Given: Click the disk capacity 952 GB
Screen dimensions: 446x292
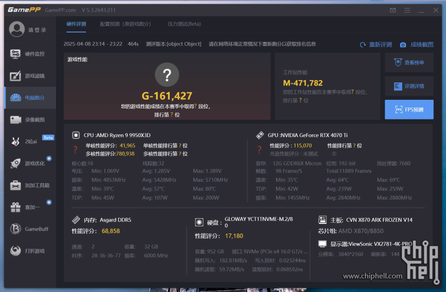Looking at the screenshot, I should [215, 251].
